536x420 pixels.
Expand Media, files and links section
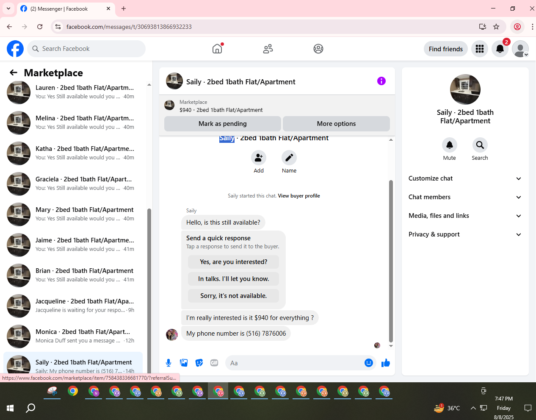point(465,216)
